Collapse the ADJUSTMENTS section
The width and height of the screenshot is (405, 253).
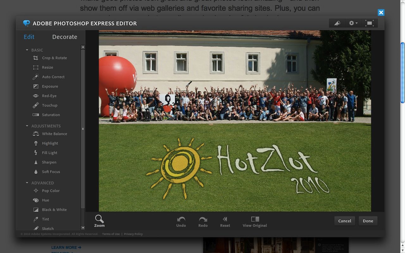27,126
